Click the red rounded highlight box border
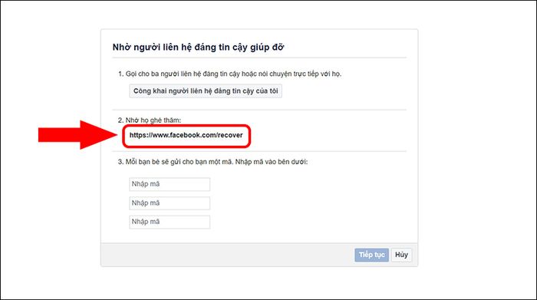 [x=186, y=125]
